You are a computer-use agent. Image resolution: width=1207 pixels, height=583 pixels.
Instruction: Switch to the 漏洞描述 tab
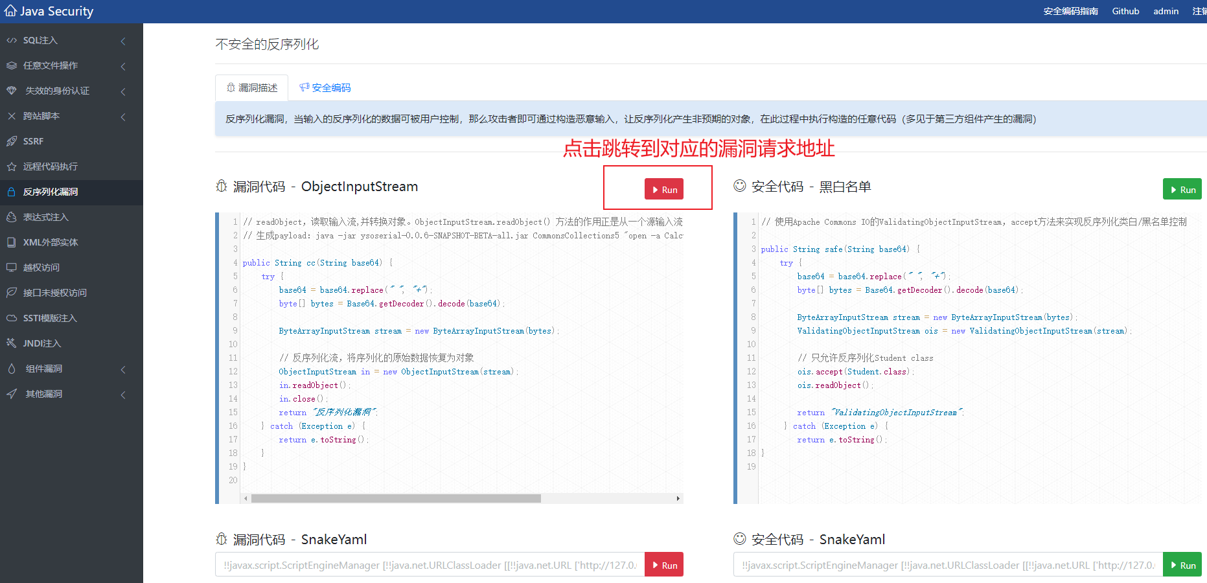[252, 87]
